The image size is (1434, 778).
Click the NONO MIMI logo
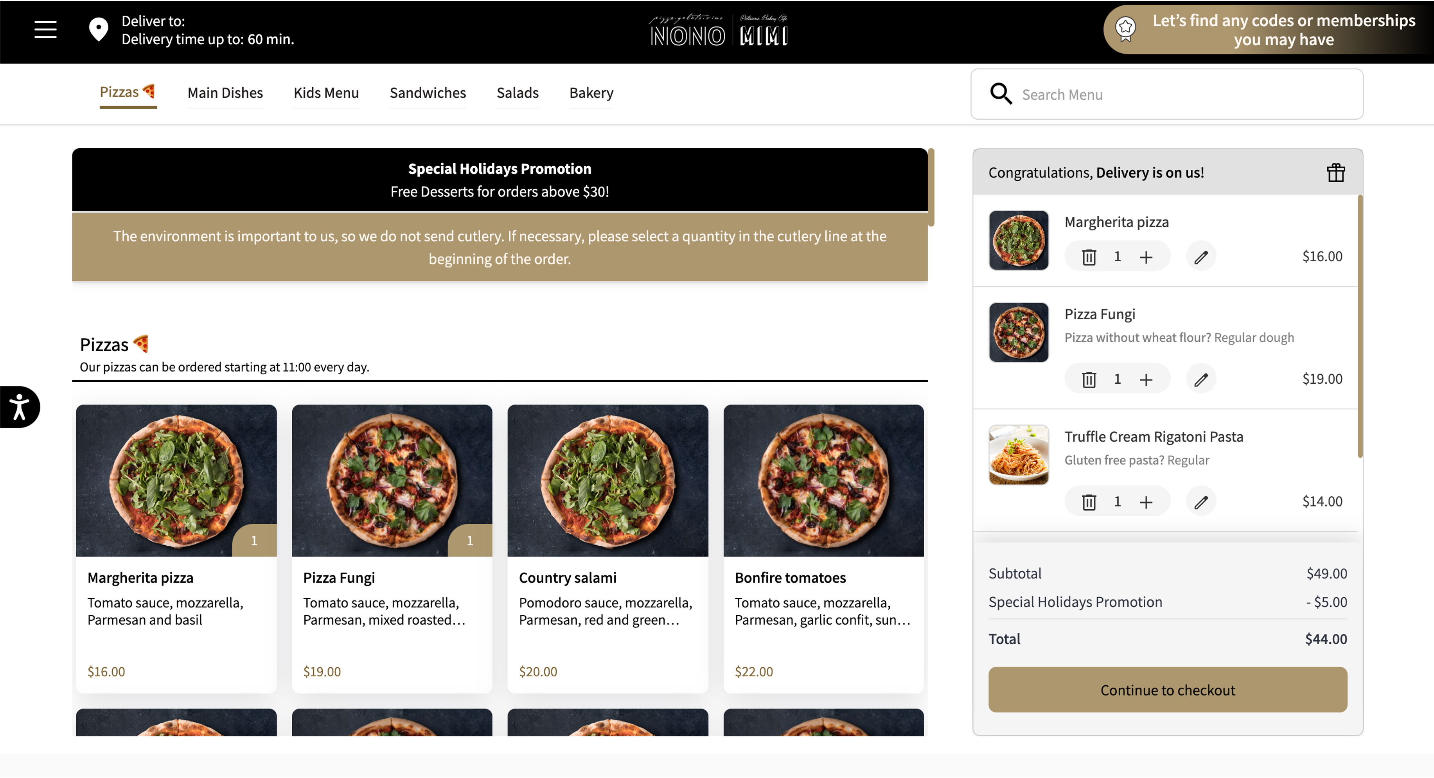718,31
